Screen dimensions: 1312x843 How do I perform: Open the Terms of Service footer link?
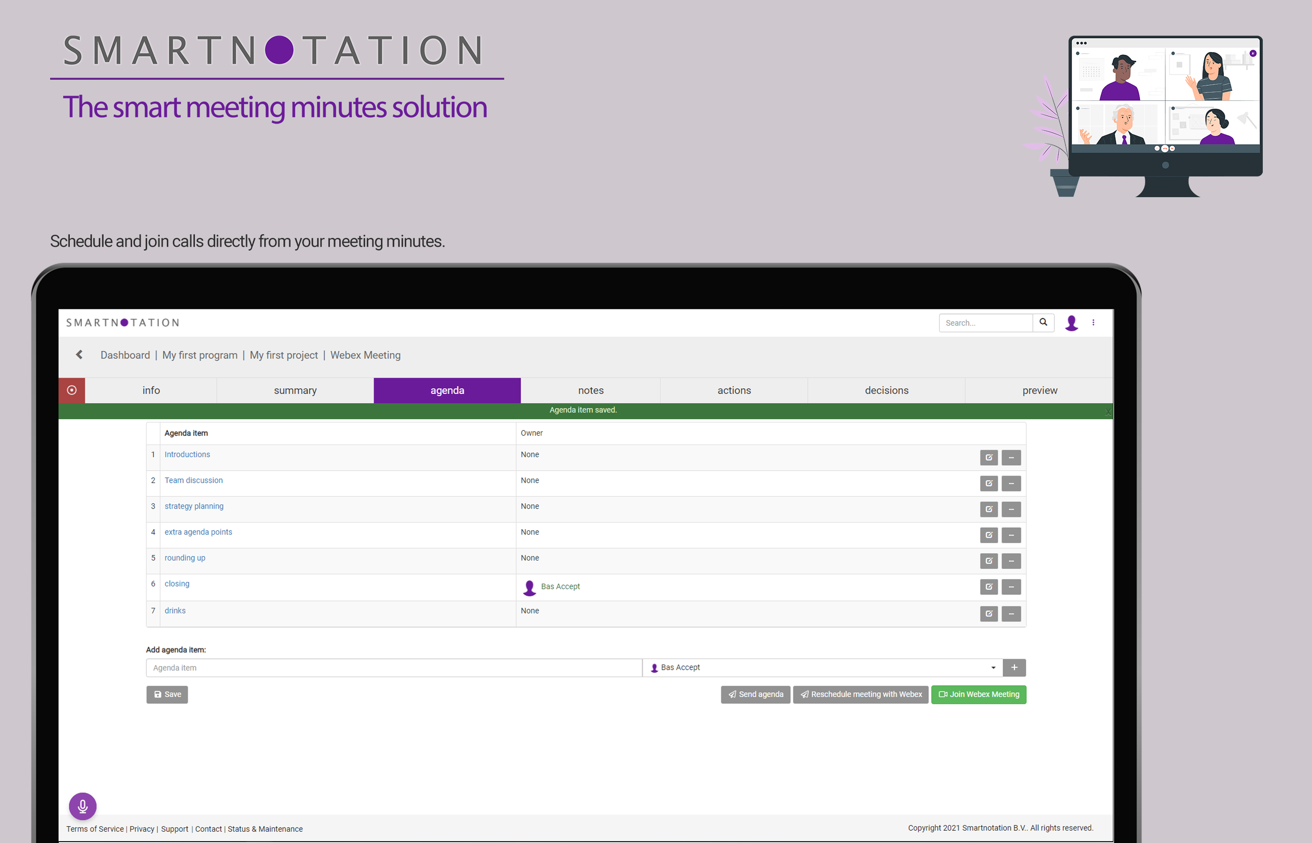click(95, 829)
